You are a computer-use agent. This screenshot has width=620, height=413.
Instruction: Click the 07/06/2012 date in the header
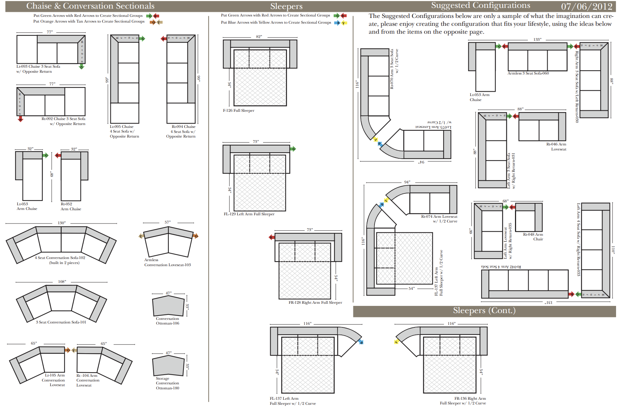tap(586, 6)
